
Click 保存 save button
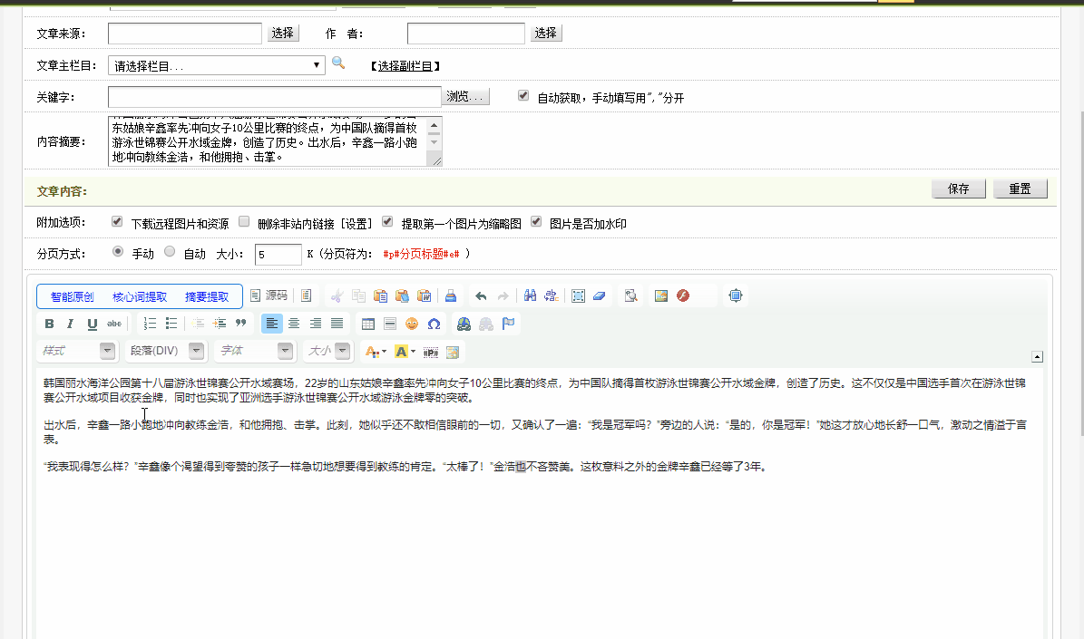pyautogui.click(x=958, y=189)
